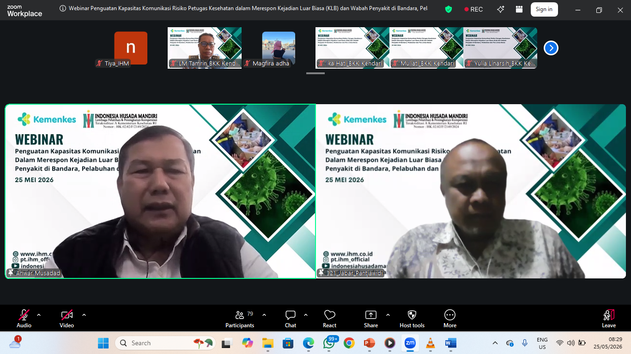This screenshot has width=631, height=354.
Task: Show hidden system tray icons chevron
Action: pyautogui.click(x=495, y=343)
